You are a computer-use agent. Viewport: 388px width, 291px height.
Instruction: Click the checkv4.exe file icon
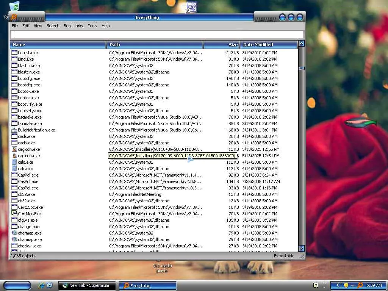14,246
